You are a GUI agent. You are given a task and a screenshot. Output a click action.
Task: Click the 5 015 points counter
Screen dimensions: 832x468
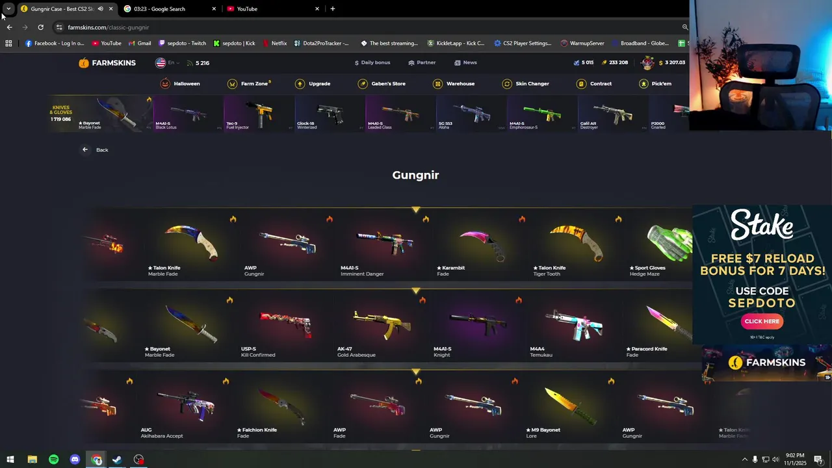pyautogui.click(x=583, y=63)
